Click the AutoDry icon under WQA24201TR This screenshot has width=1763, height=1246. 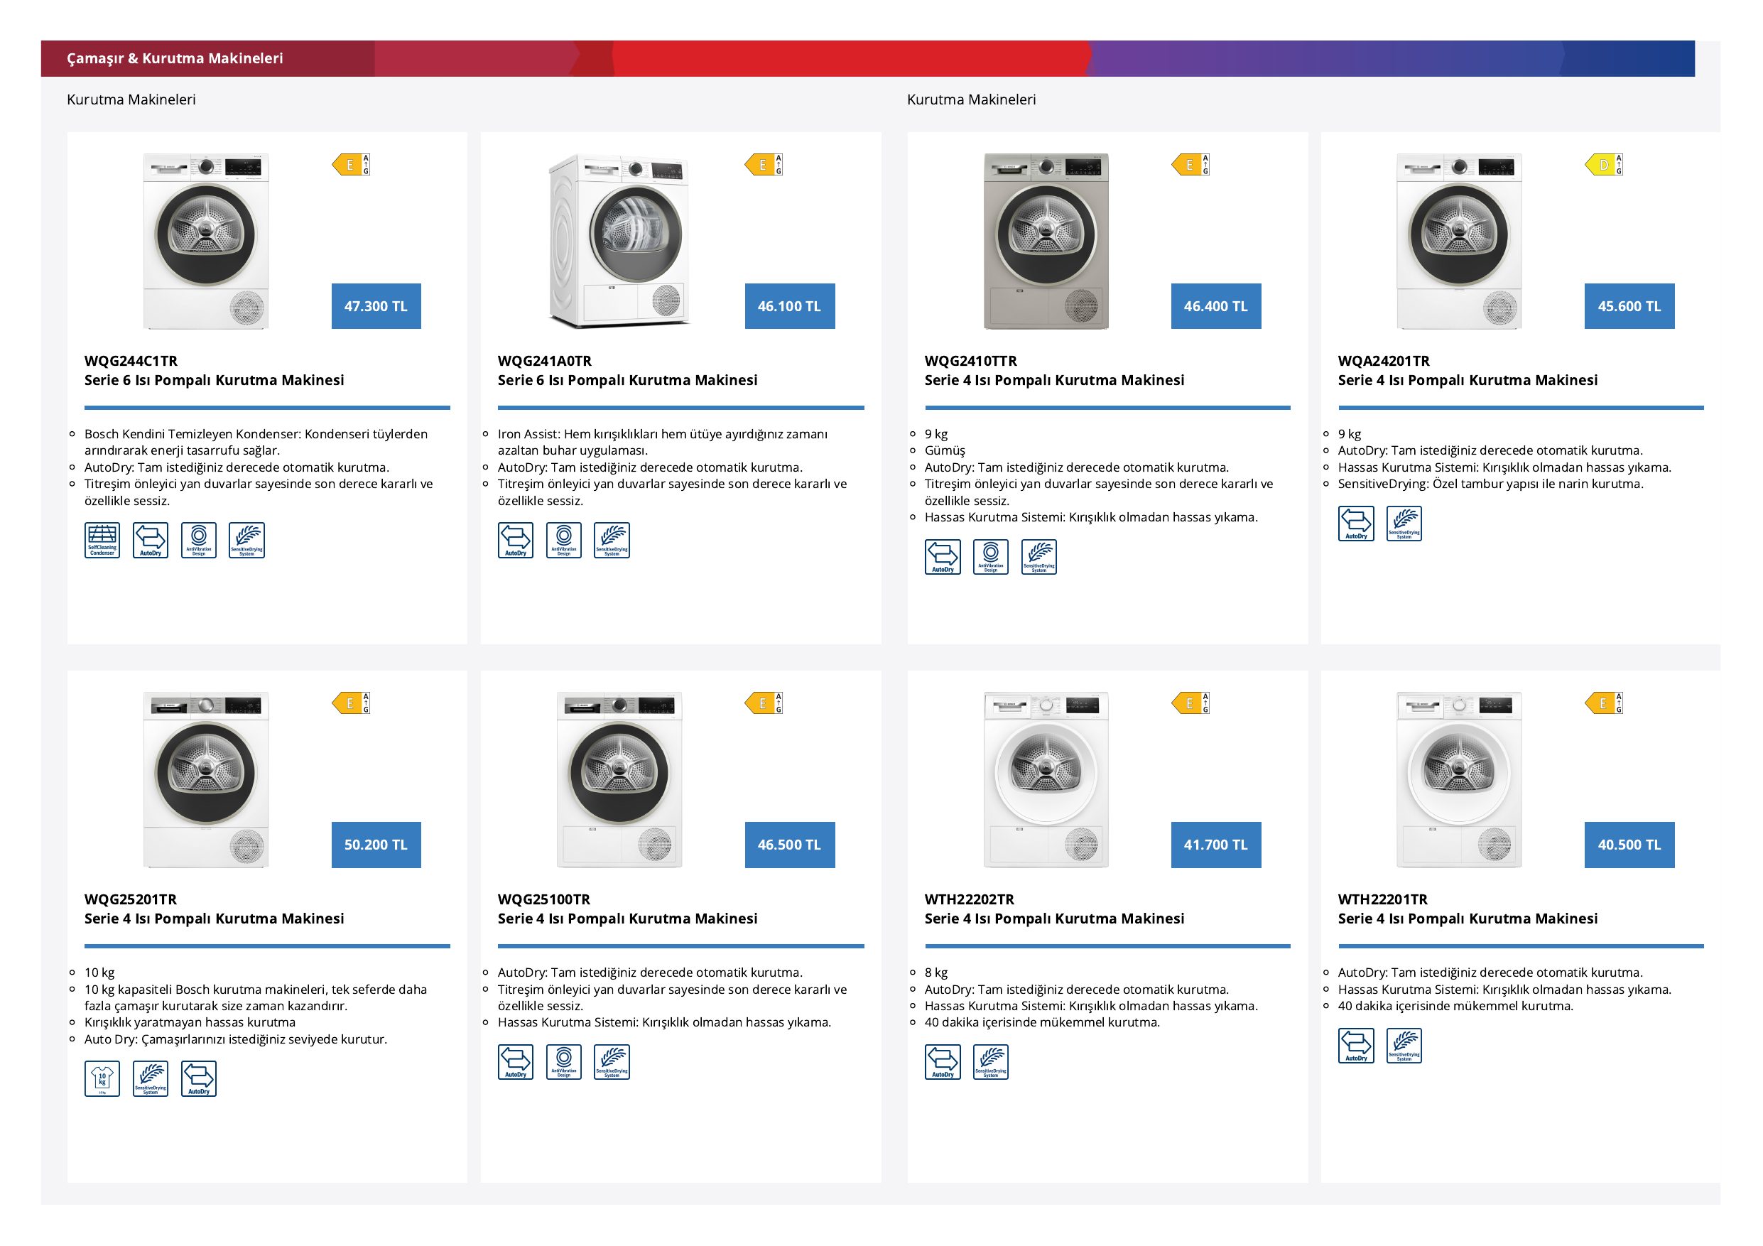pos(1356,524)
